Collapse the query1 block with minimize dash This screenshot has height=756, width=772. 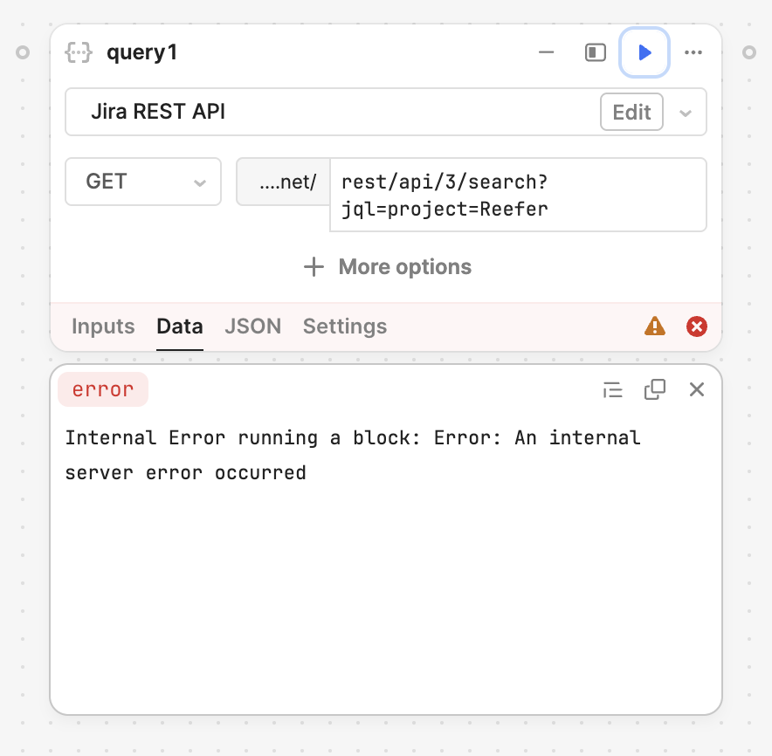coord(546,52)
